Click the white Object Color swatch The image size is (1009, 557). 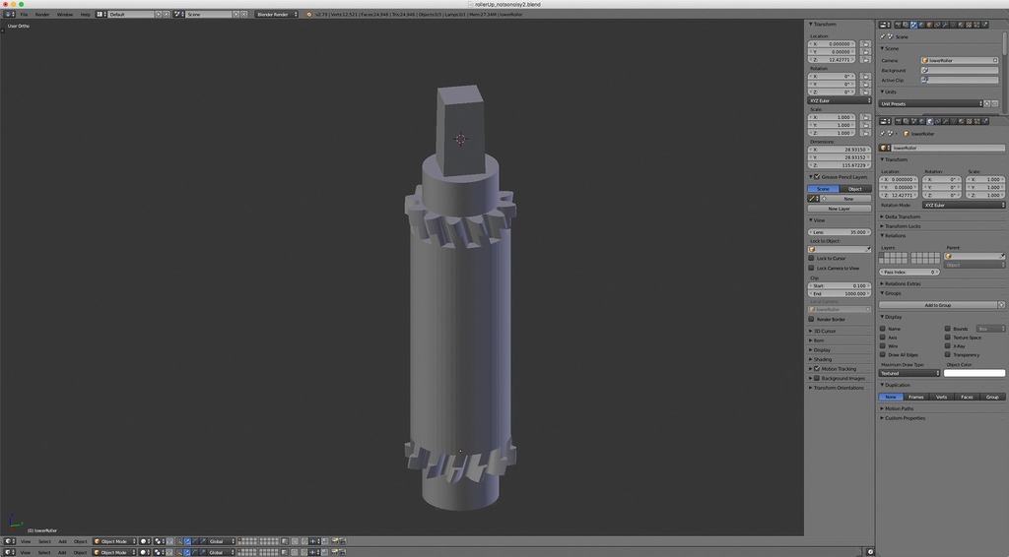[x=975, y=373]
